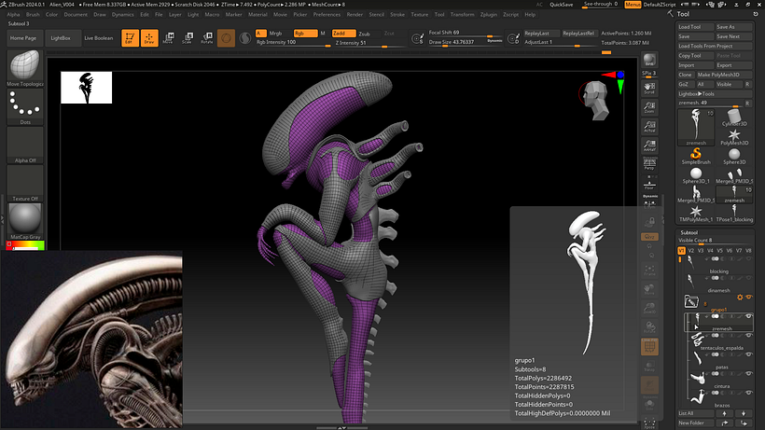Activate the Draw mode button
This screenshot has width=765, height=430.
click(x=149, y=37)
